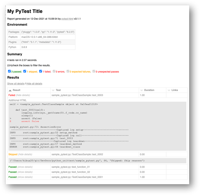Uncheck the '1 failed' filter checkbox
This screenshot has width=200, height=195.
(41, 71)
